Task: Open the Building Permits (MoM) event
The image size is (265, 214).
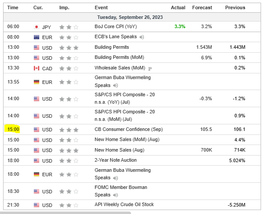Action: pyautogui.click(x=117, y=58)
